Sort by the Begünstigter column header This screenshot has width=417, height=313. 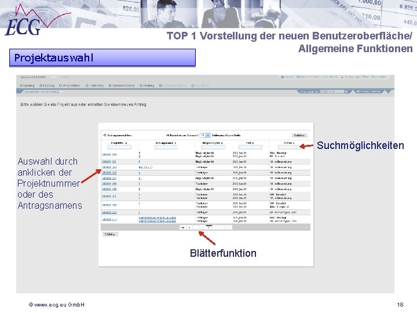point(213,143)
